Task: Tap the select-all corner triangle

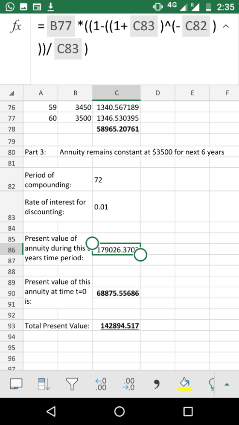Action: [x=12, y=93]
